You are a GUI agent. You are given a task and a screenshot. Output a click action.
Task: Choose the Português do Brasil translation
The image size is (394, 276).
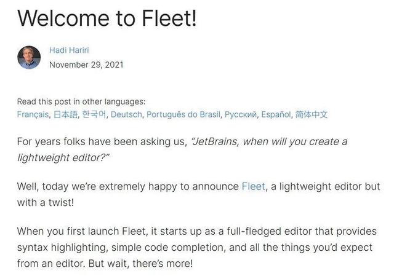click(x=184, y=114)
